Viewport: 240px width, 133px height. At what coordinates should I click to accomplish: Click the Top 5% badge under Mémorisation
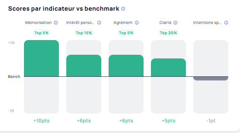click(41, 33)
